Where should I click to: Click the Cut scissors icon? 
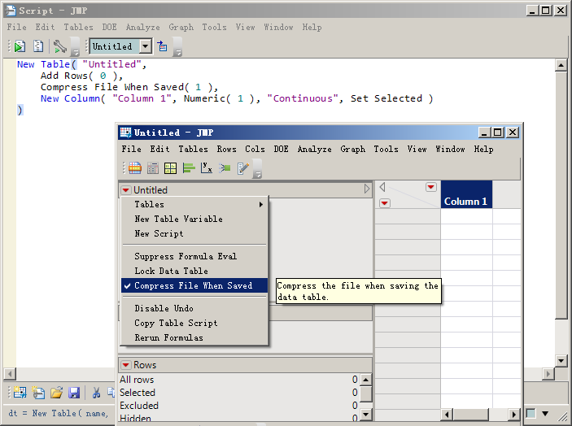tap(96, 392)
